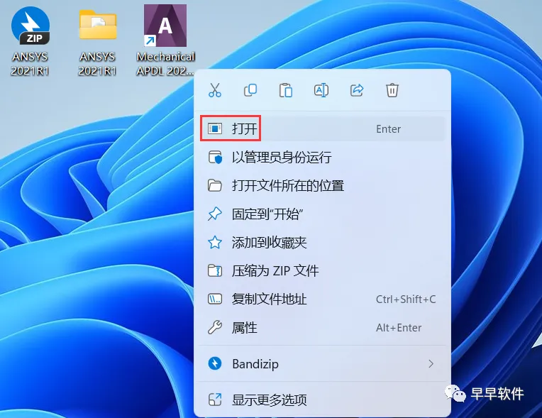The height and width of the screenshot is (418, 542).
Task: Choose 显示更多选项 entry
Action: [x=322, y=400]
